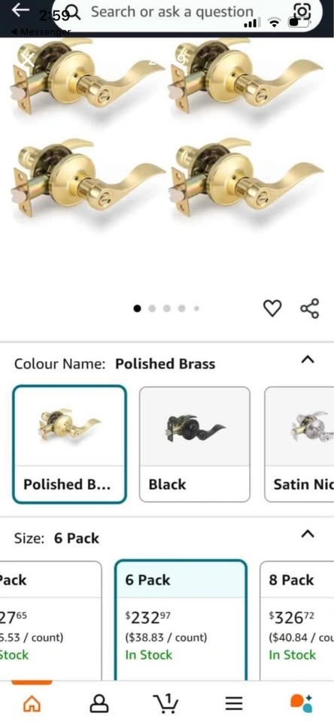Choose the 6 Pack size
334x722 pixels.
click(x=181, y=620)
